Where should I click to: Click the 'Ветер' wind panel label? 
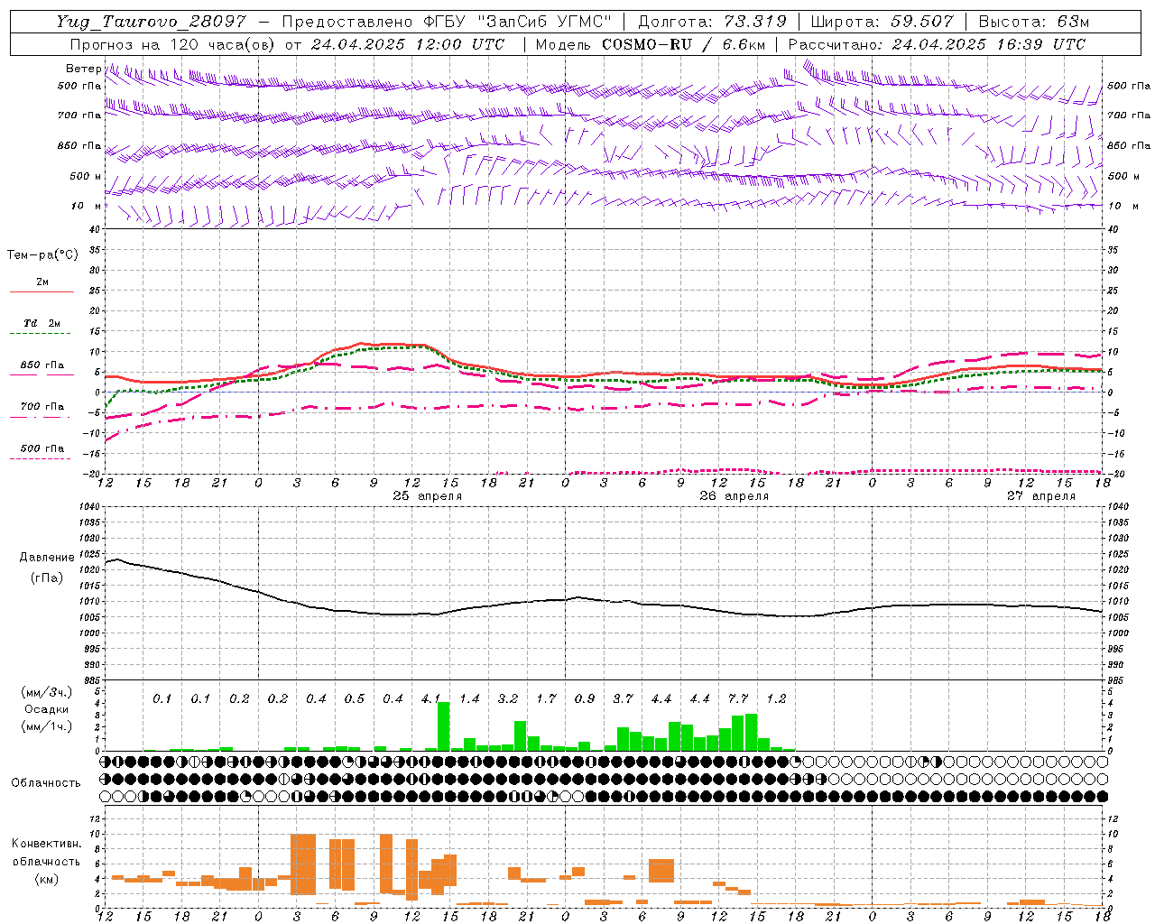pos(83,69)
